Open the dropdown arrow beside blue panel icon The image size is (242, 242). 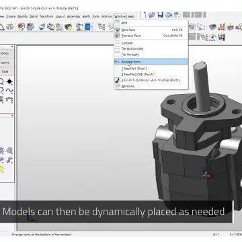click(92, 27)
